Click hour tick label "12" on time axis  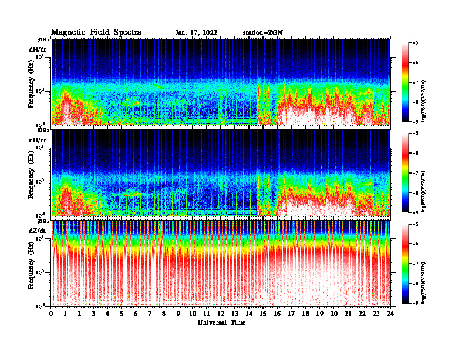point(221,314)
